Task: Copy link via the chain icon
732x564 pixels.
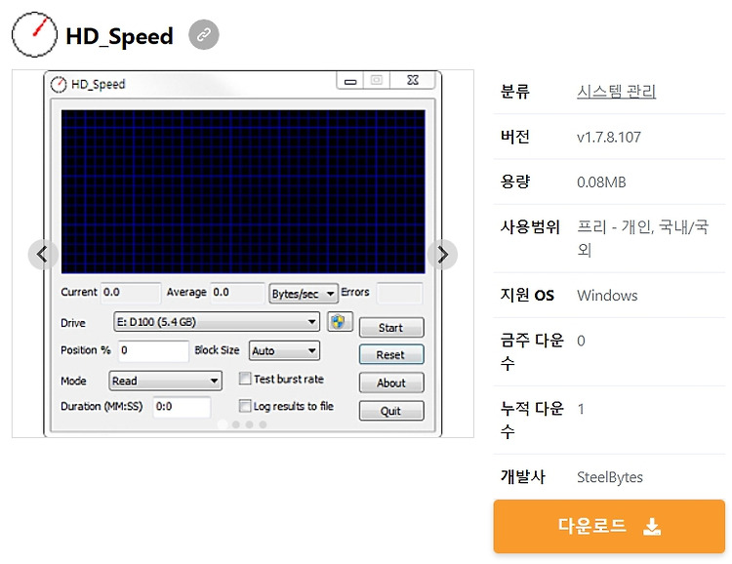Action: [x=204, y=34]
